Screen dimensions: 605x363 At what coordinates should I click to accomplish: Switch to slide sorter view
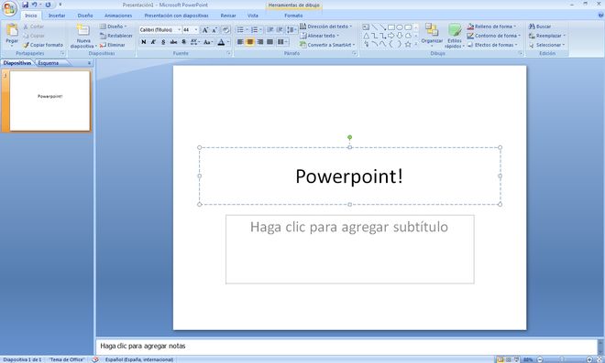[509, 359]
